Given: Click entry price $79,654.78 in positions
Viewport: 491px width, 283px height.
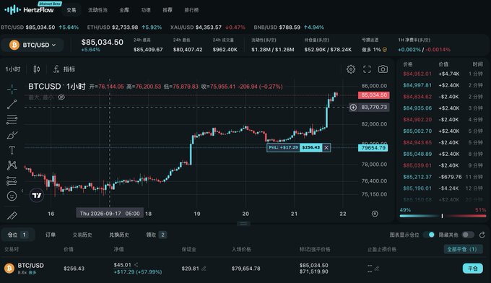Looking at the screenshot, I should pos(245,269).
